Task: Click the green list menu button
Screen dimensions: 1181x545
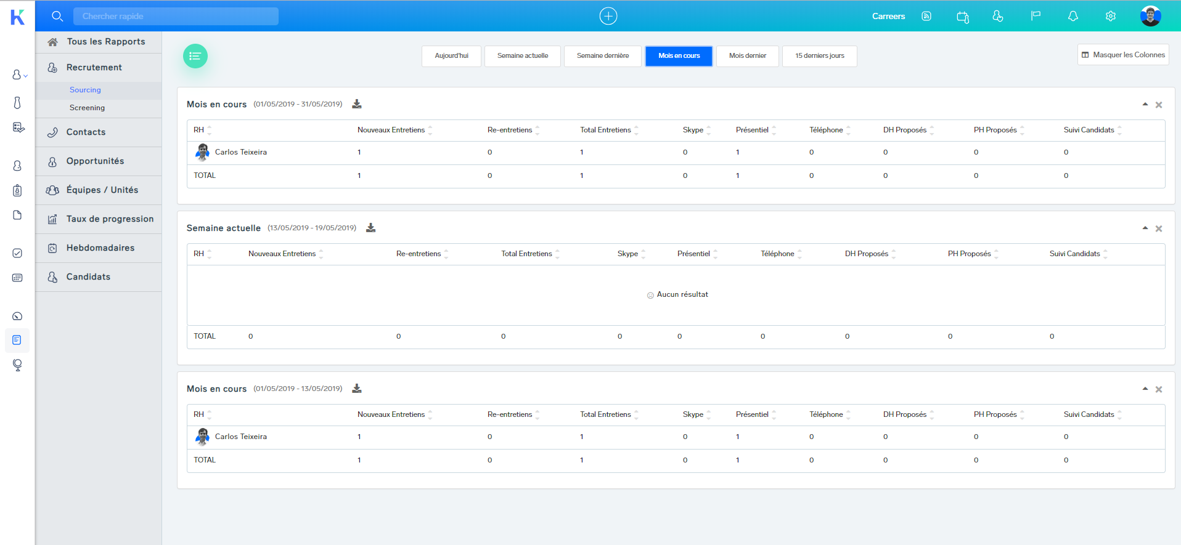Action: coord(195,56)
